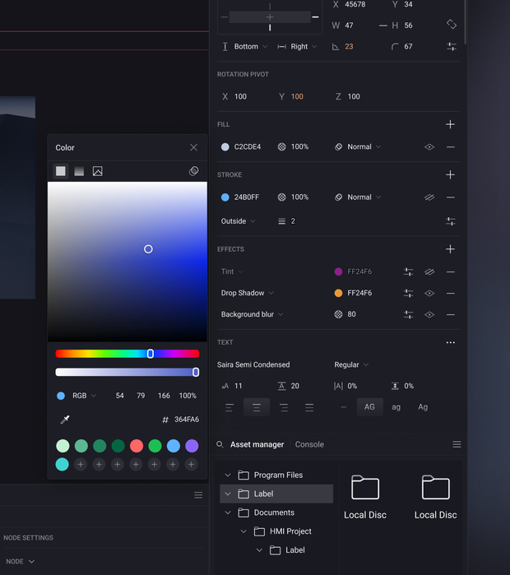Screen dimensions: 510x575
Task: Enable title case Ag option
Action: point(423,407)
